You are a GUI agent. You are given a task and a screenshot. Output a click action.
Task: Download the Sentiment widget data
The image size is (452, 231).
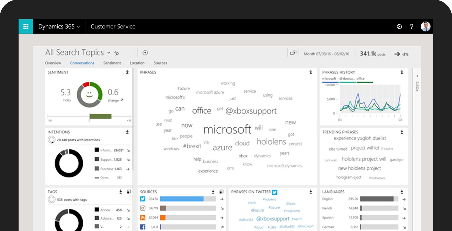click(127, 72)
